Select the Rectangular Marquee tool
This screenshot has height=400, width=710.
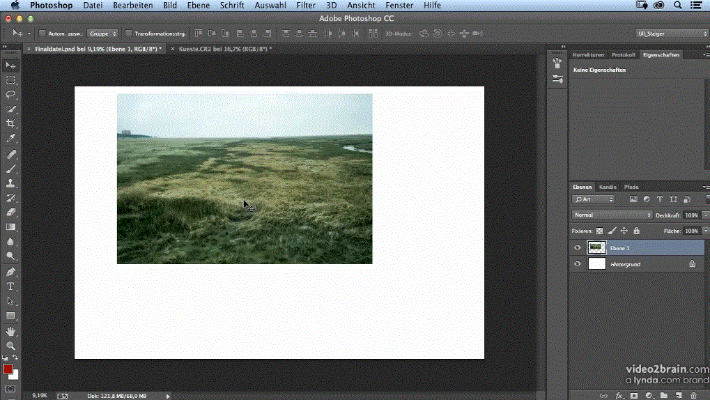click(10, 80)
